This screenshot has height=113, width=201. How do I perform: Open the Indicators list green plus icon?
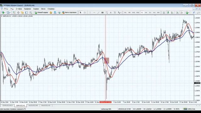point(187,13)
